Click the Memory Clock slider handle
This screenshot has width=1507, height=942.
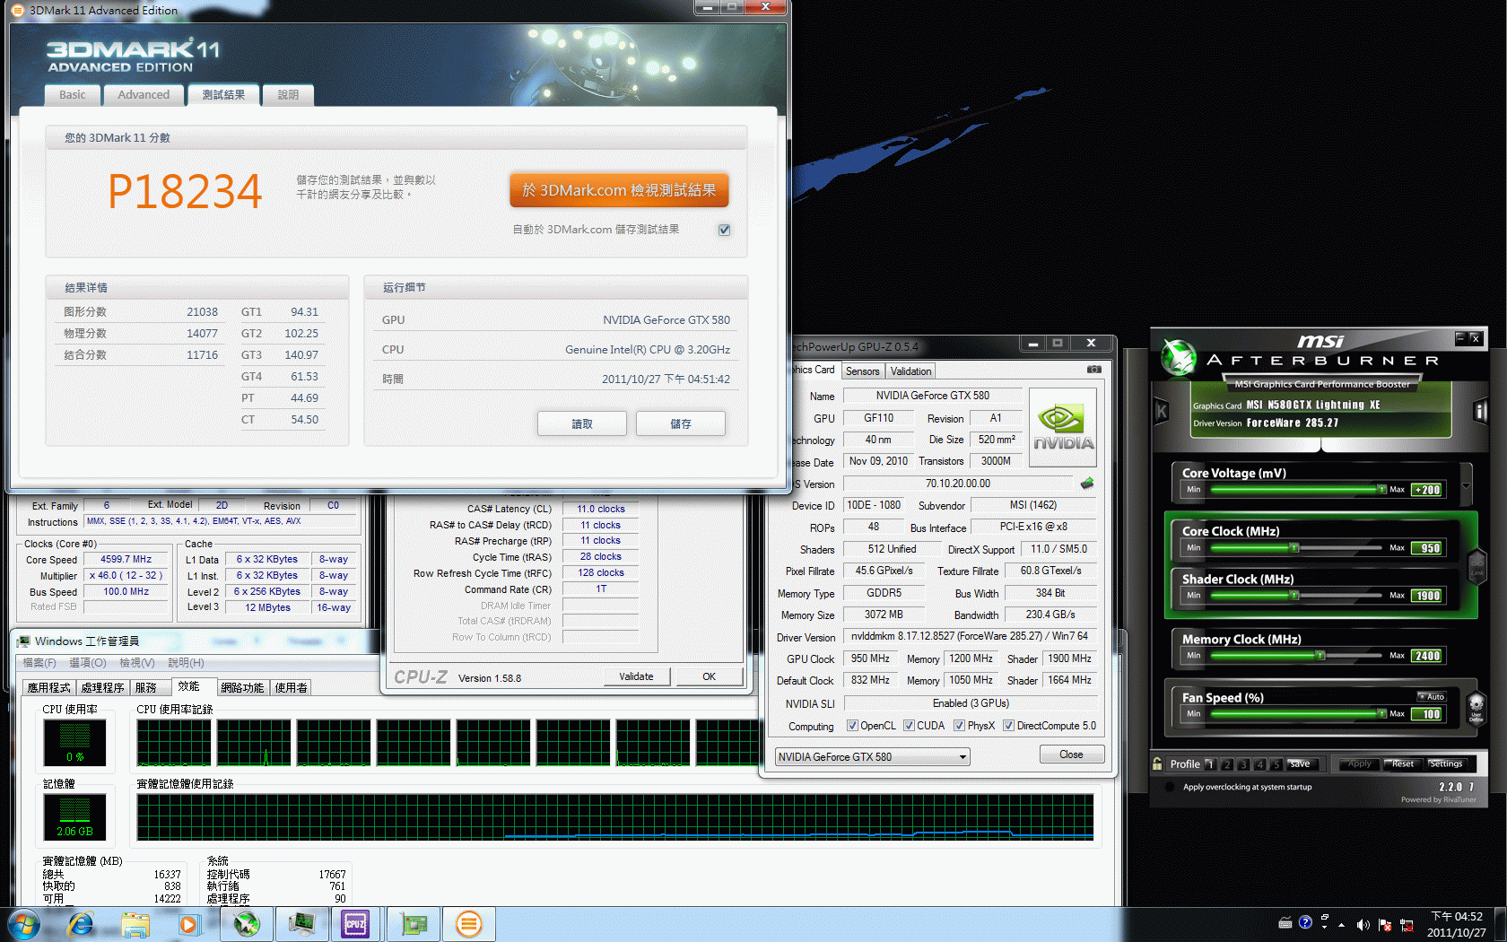tap(1320, 655)
